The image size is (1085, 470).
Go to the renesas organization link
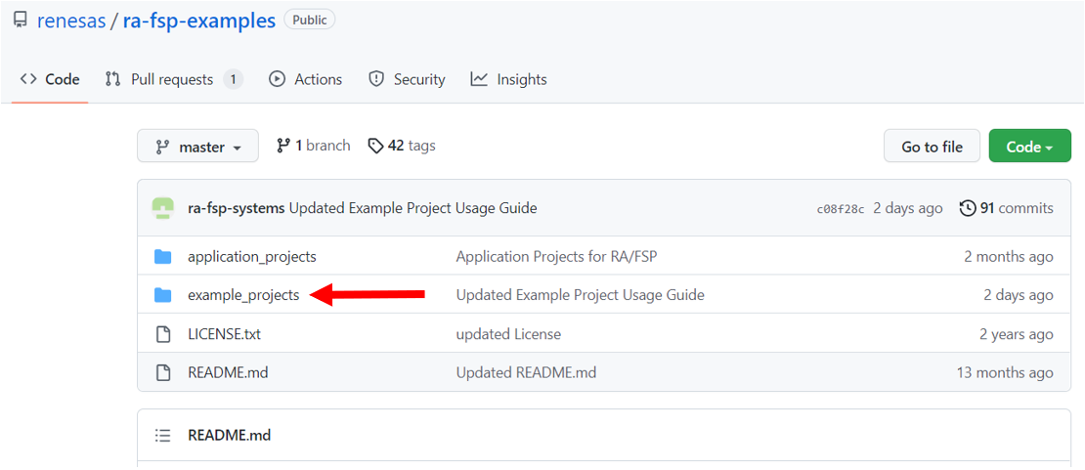[71, 21]
